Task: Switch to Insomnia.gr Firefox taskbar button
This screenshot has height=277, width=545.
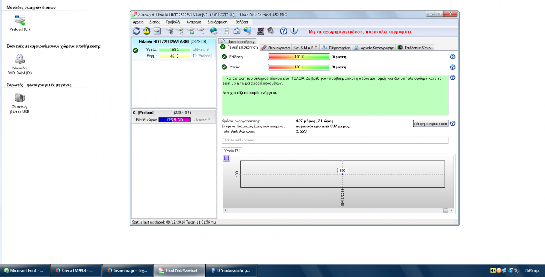Action: click(x=127, y=270)
